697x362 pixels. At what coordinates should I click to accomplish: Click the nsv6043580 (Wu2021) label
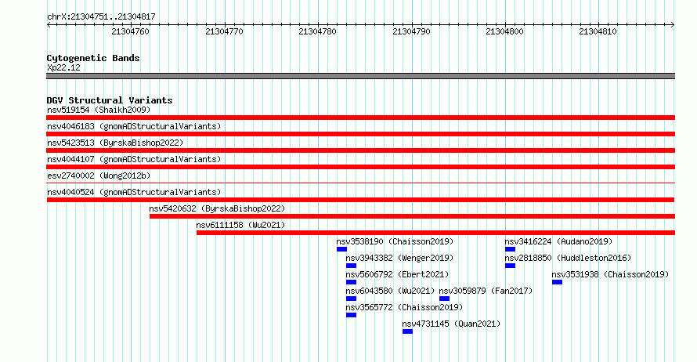pos(390,291)
